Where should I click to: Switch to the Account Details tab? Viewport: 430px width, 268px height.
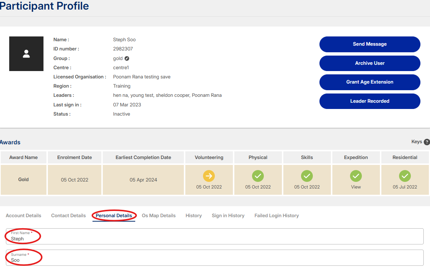point(24,216)
